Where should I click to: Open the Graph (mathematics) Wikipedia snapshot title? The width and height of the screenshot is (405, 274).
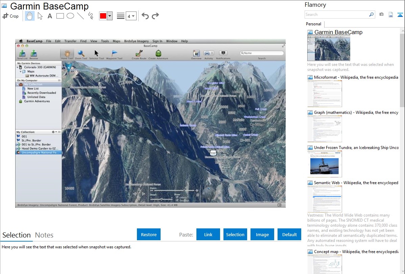click(x=356, y=113)
